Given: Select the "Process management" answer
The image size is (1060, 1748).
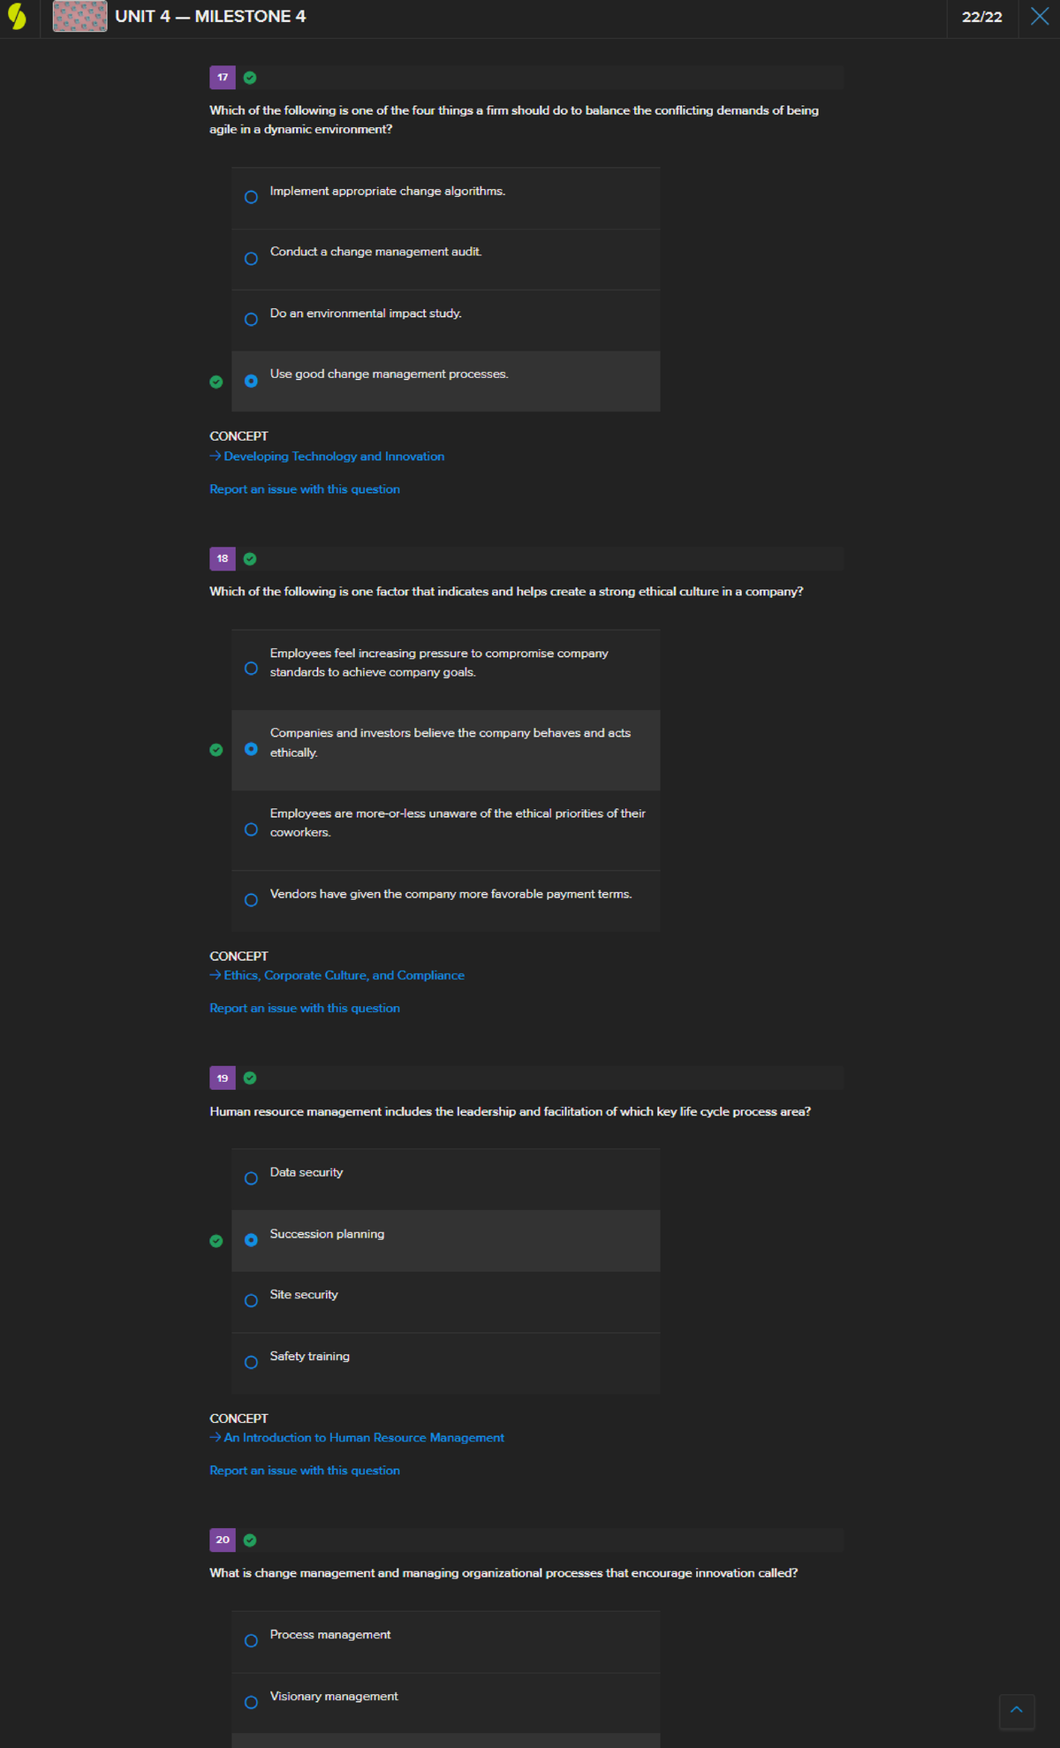Looking at the screenshot, I should pyautogui.click(x=252, y=1641).
